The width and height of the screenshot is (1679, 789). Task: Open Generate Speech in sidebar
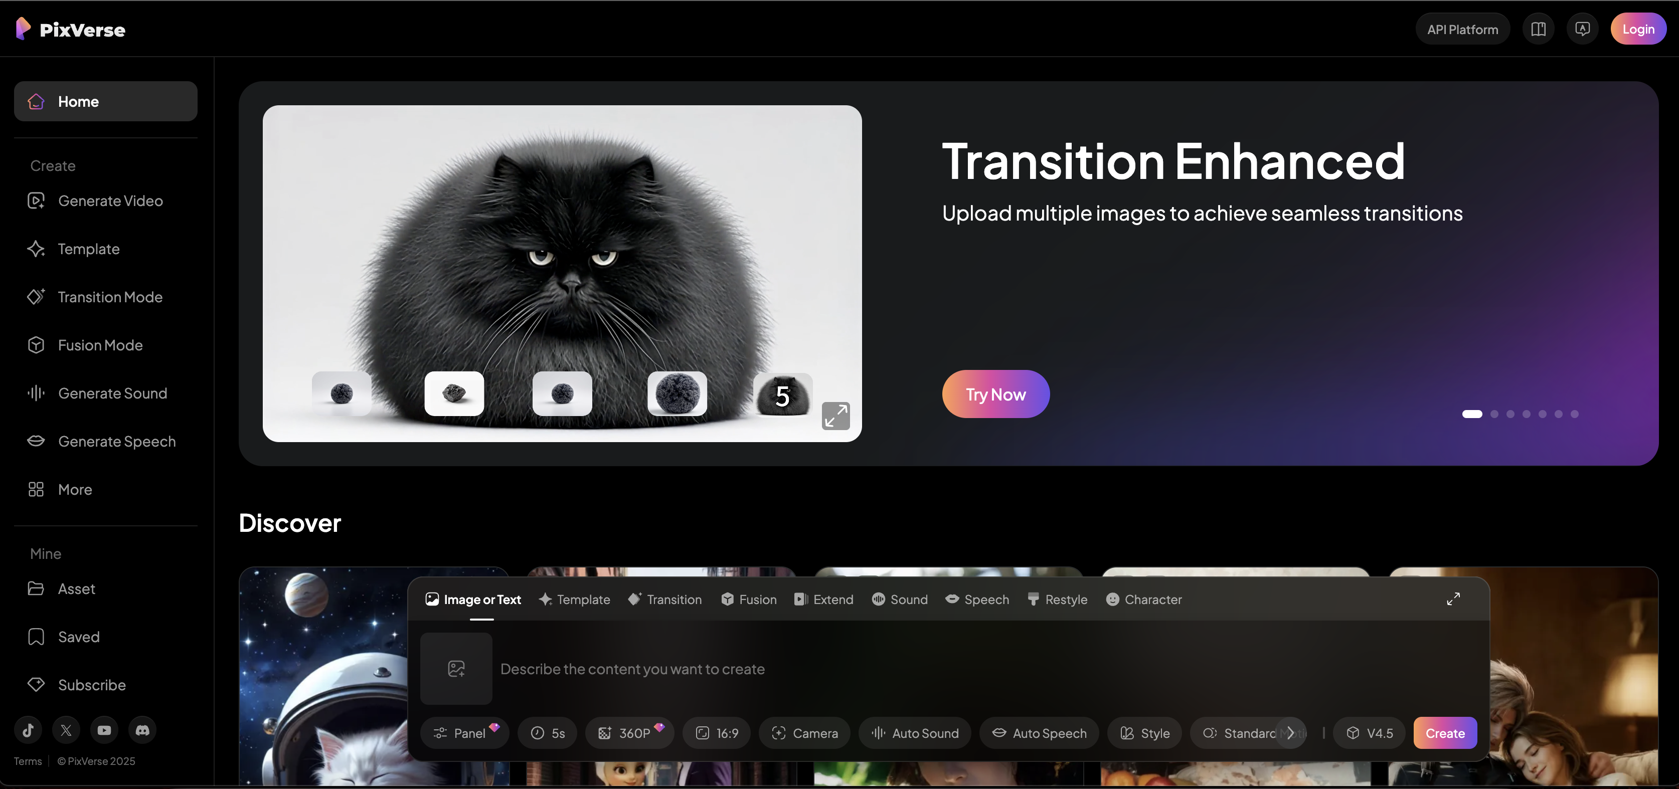[x=106, y=442]
